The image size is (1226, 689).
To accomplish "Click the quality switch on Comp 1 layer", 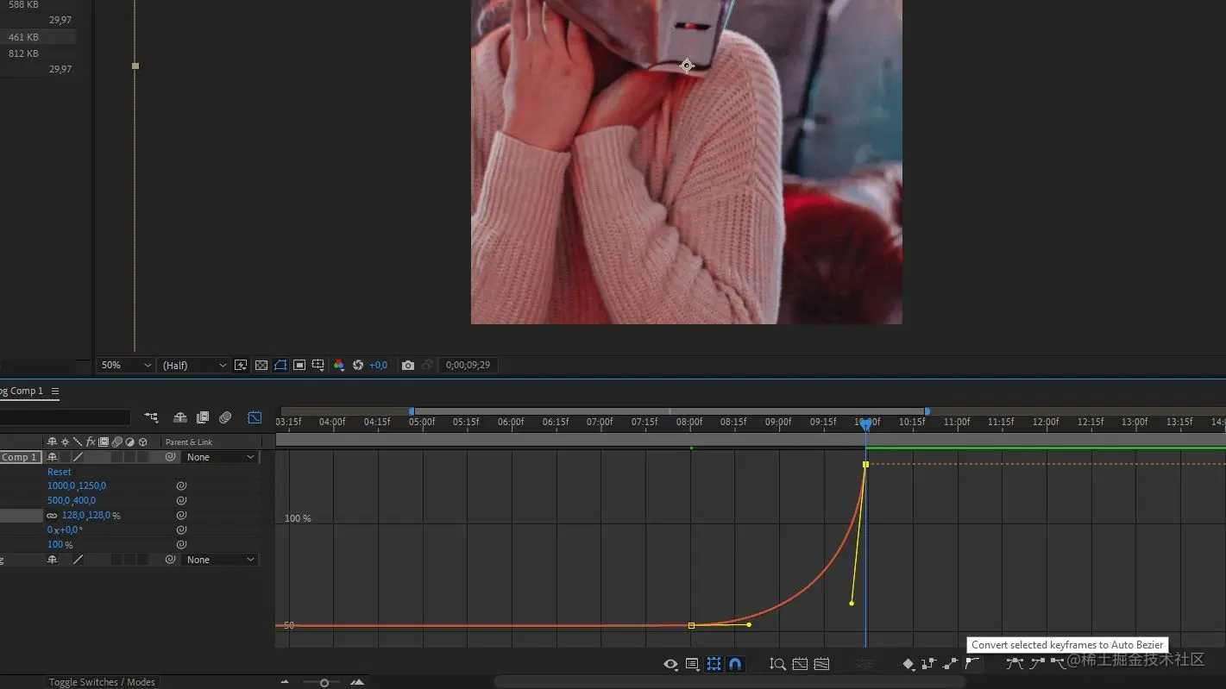I will [x=79, y=457].
